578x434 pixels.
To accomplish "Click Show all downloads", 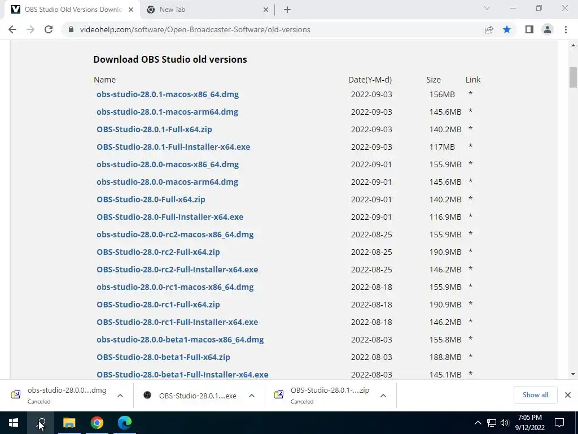I will pos(535,395).
